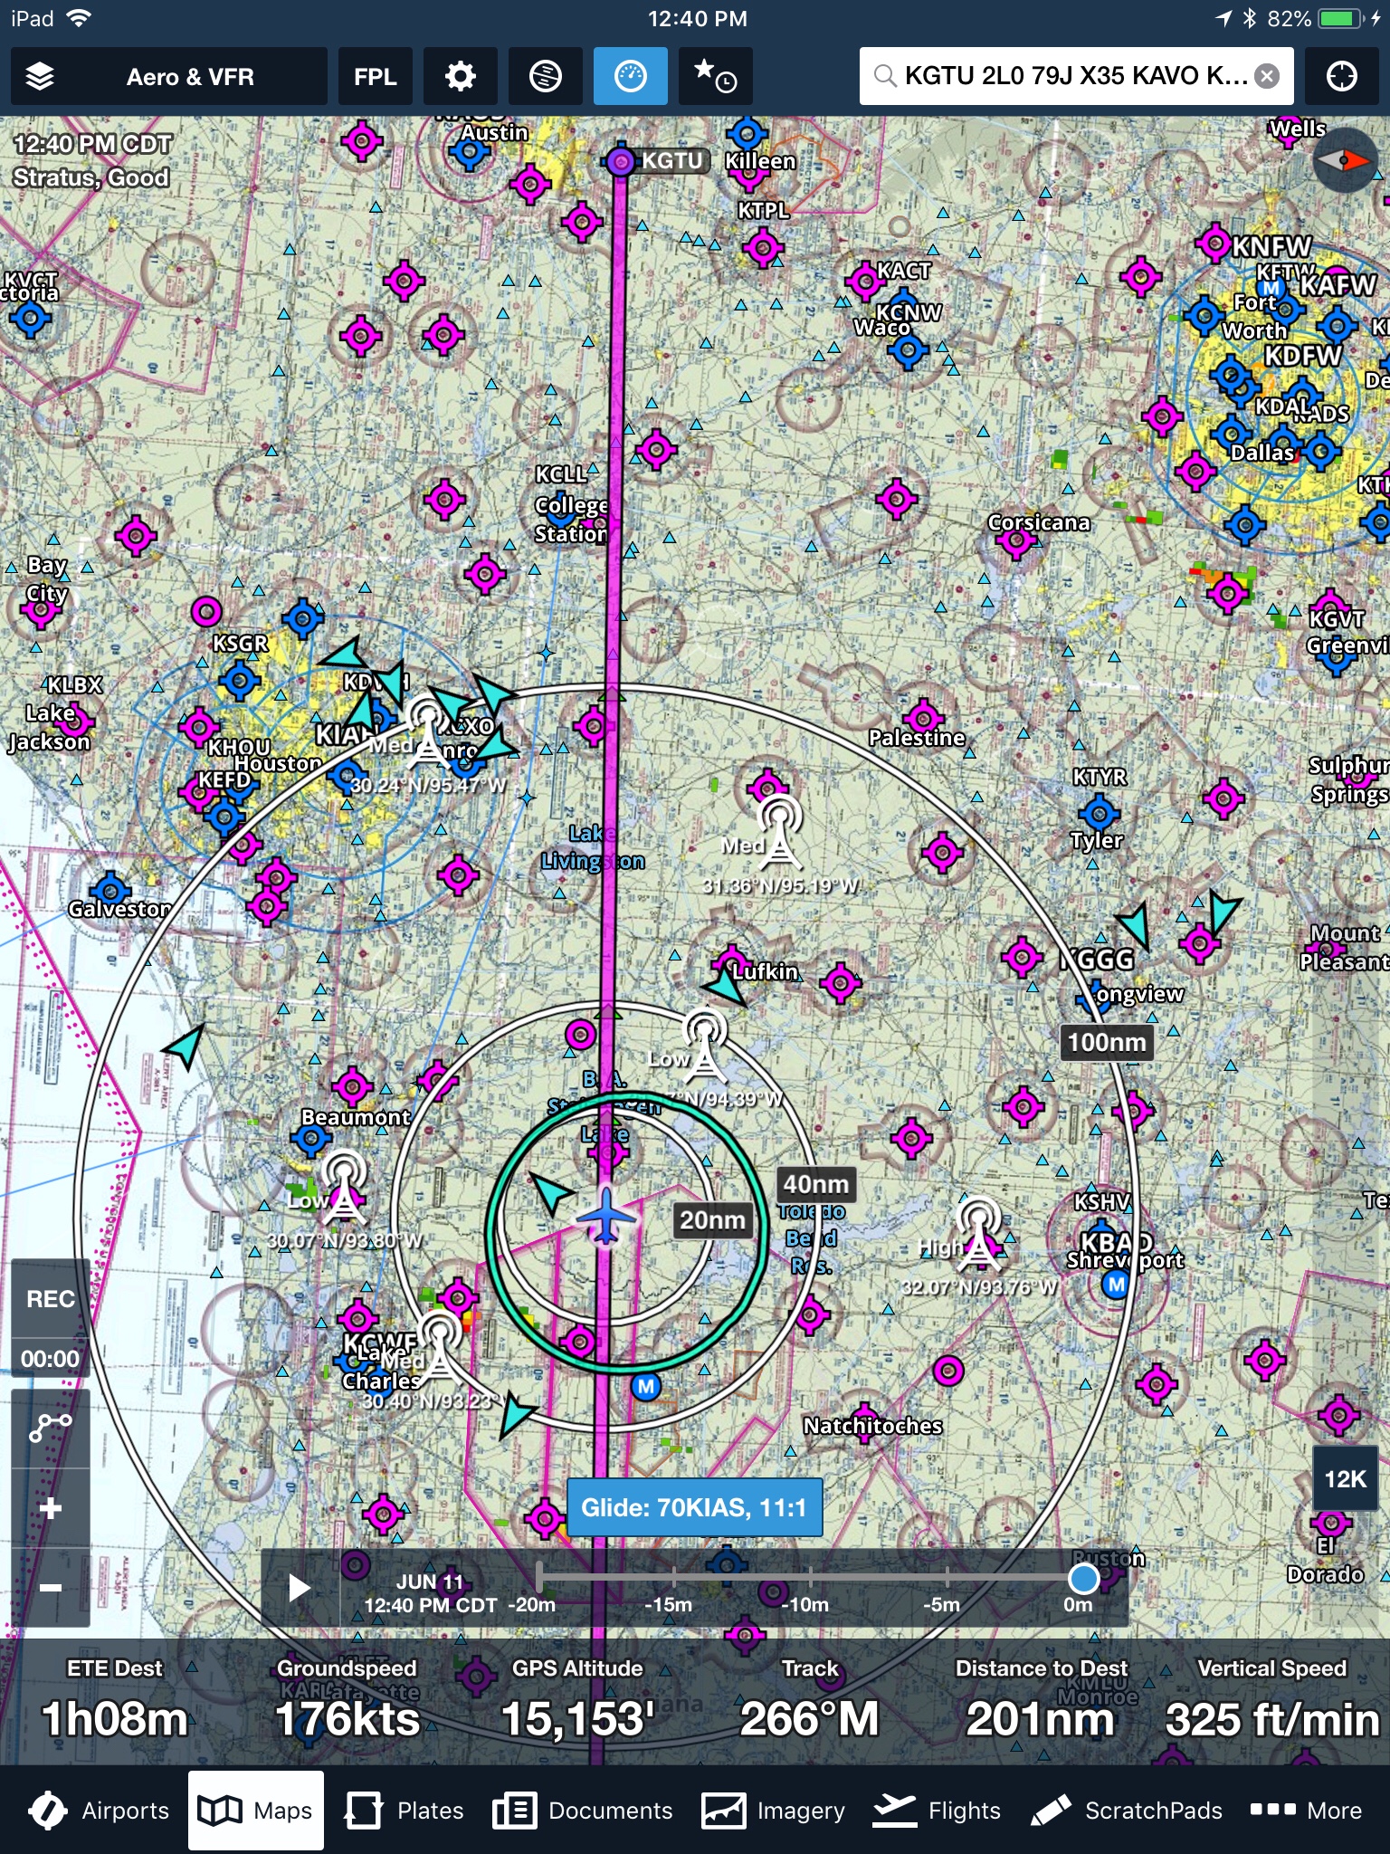Clear the route search field text

pyautogui.click(x=1268, y=76)
